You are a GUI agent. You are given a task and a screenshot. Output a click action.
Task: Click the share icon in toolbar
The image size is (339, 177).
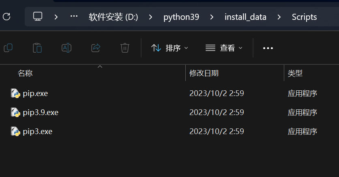click(96, 48)
